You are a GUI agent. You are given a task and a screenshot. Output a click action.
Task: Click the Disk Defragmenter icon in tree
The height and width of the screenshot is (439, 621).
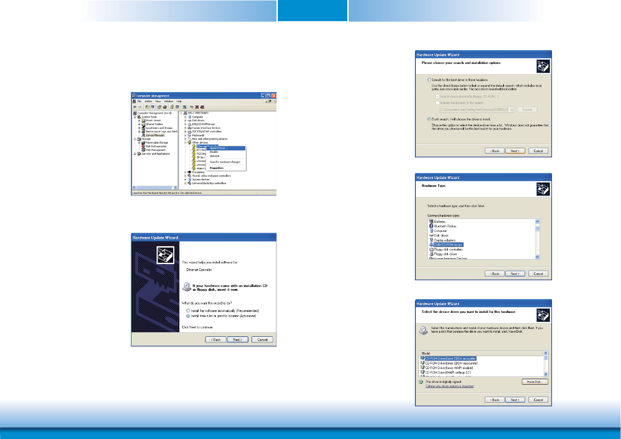pyautogui.click(x=144, y=146)
